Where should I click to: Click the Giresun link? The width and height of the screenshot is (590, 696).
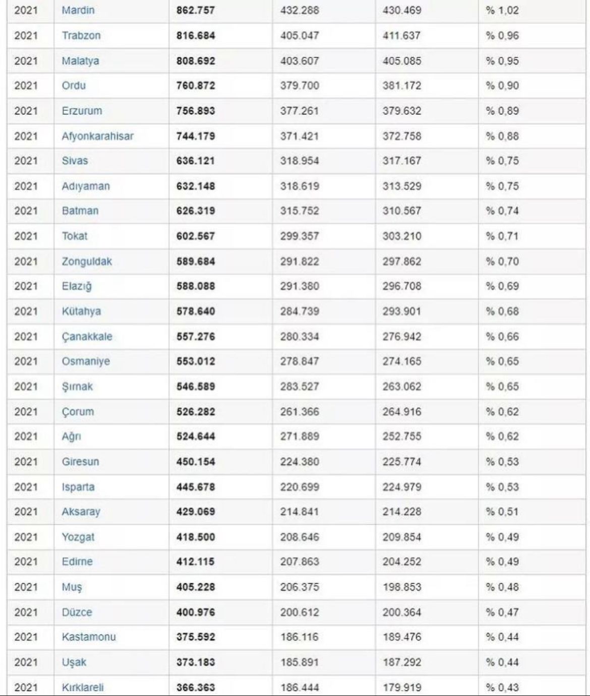80,462
